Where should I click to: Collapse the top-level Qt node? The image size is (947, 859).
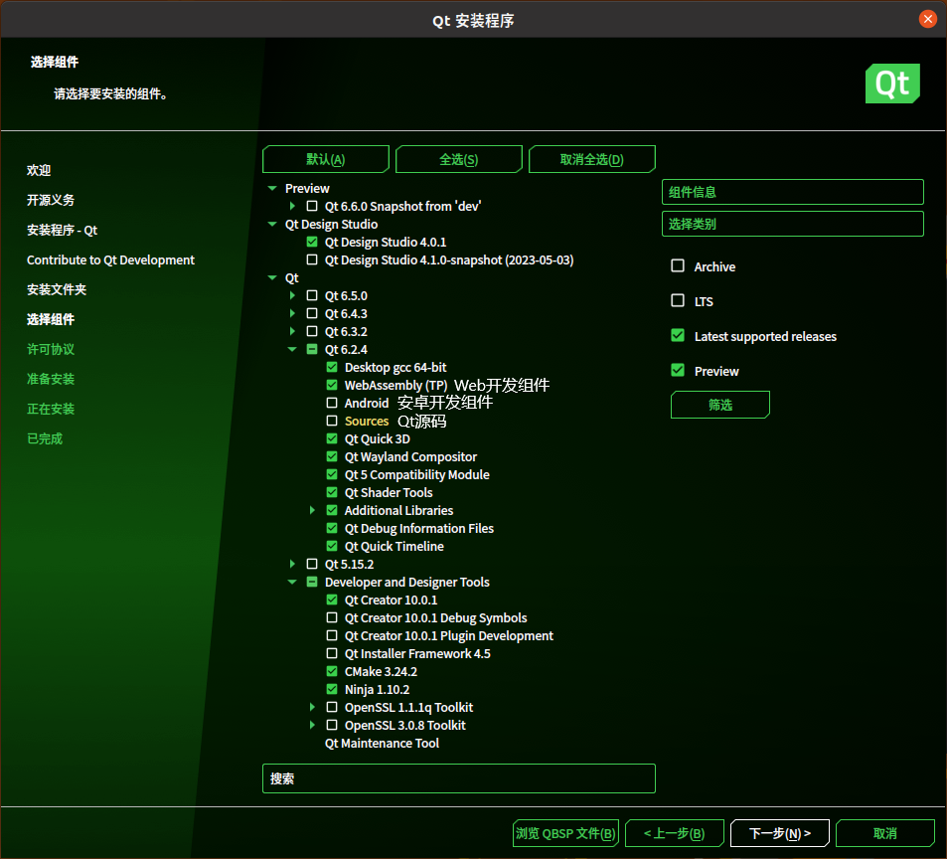point(272,277)
